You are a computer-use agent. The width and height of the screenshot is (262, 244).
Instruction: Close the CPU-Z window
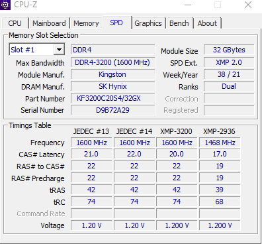pyautogui.click(x=248, y=5)
